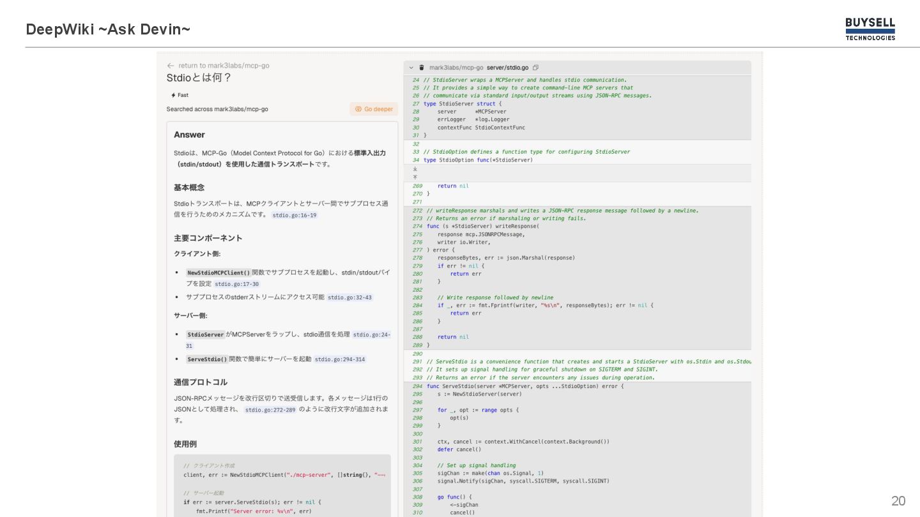Click code line 301 with context.WithCancel

coord(523,442)
